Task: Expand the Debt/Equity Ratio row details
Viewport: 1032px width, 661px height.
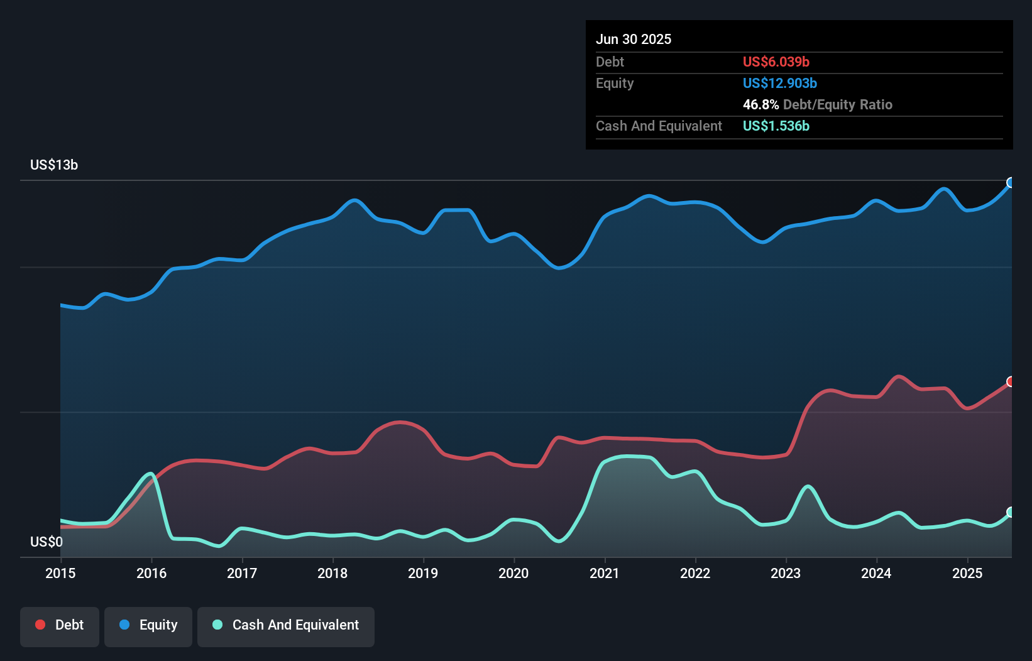Action: click(x=817, y=104)
